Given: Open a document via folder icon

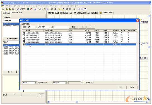Looking at the screenshot, I should (x=7, y=9).
